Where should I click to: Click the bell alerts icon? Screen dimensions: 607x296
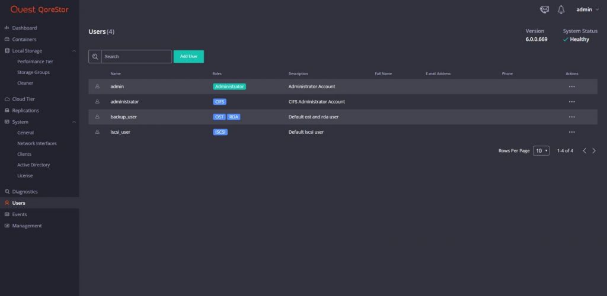click(561, 9)
